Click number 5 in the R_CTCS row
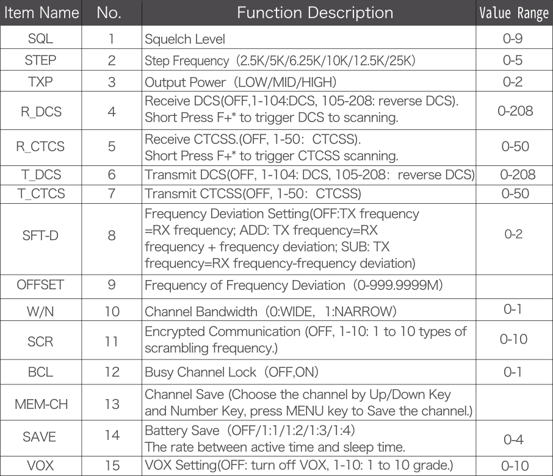This screenshot has height=476, width=553. click(112, 146)
